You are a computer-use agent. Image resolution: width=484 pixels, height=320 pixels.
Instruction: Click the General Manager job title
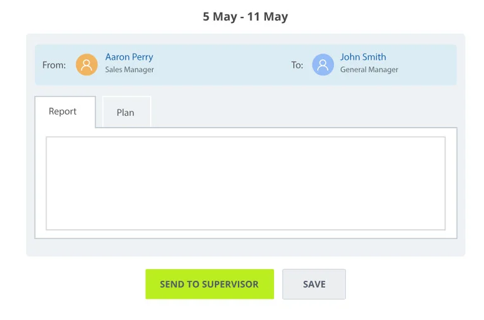pyautogui.click(x=369, y=70)
